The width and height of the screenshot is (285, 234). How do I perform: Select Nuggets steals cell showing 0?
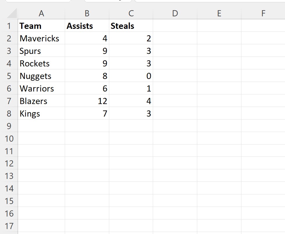pos(131,76)
